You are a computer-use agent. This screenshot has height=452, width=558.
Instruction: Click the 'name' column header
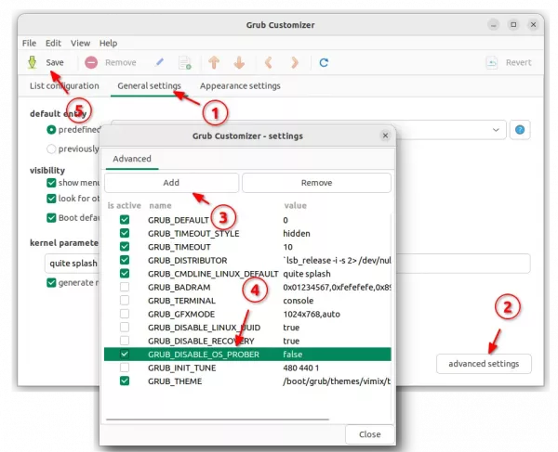pos(160,206)
